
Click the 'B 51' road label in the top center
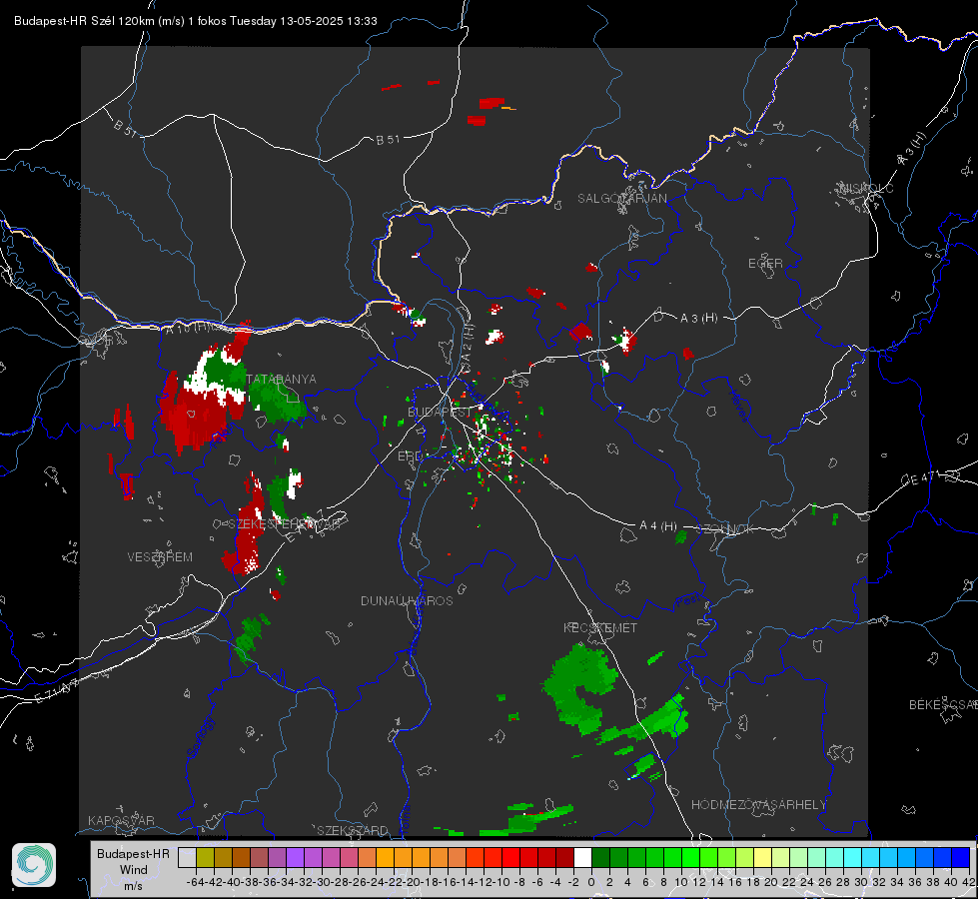tap(388, 140)
